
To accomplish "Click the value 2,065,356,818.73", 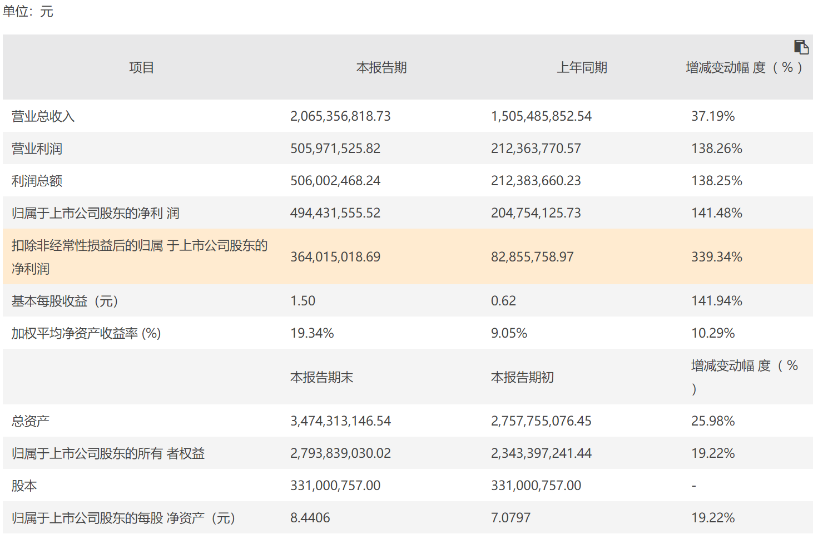I will click(340, 116).
